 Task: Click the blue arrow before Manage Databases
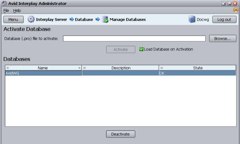tap(97, 19)
